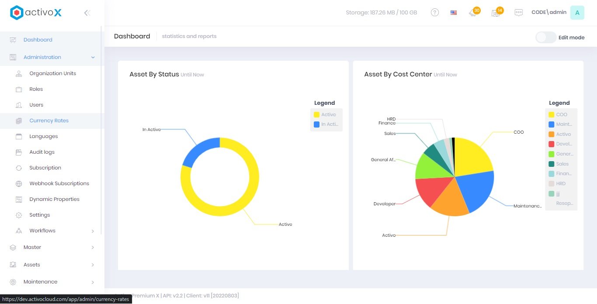
Task: Go to Dashboard link in sidebar
Action: pyautogui.click(x=38, y=40)
